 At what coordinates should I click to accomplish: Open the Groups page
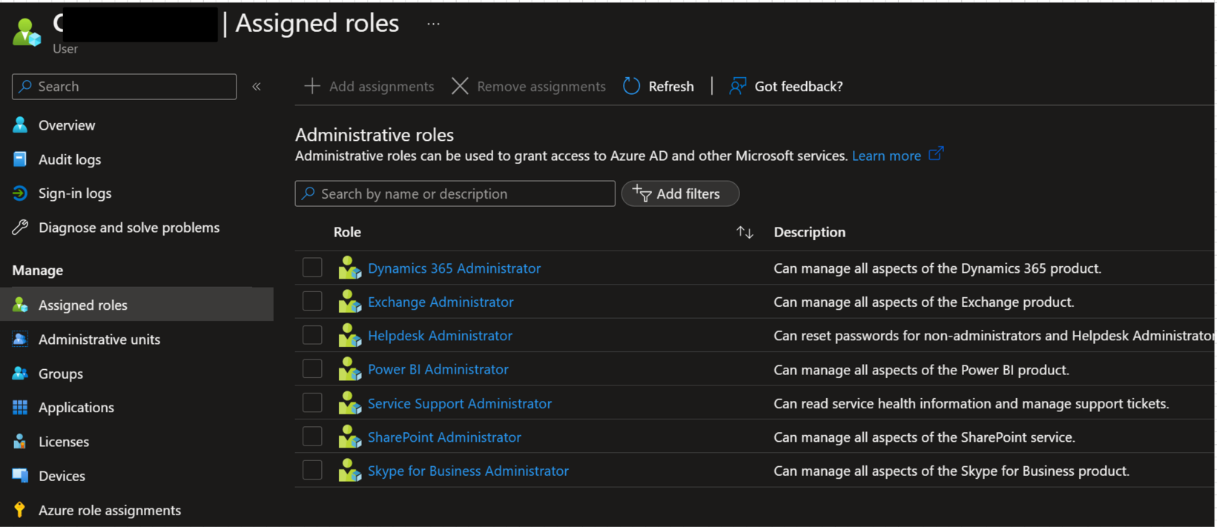click(x=61, y=374)
